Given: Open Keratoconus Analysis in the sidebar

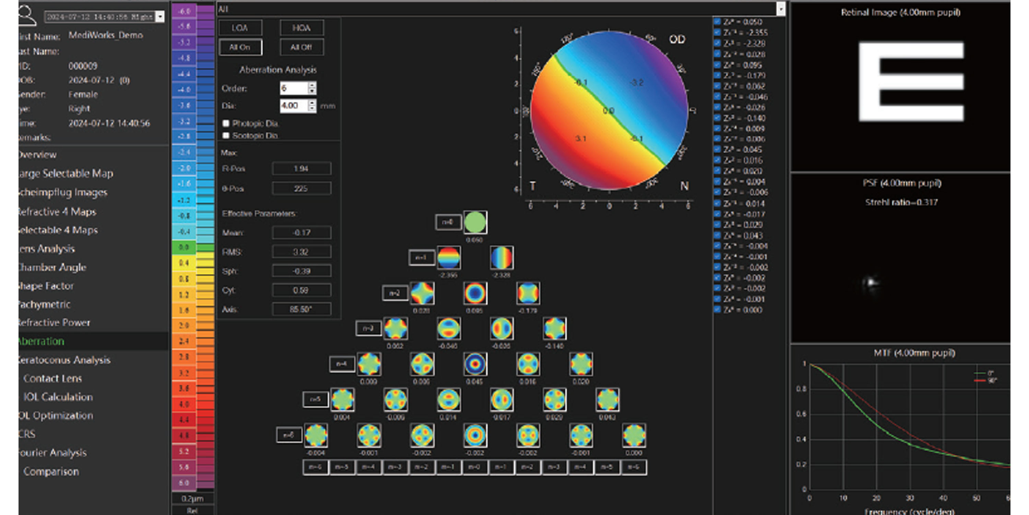Looking at the screenshot, I should 64,360.
